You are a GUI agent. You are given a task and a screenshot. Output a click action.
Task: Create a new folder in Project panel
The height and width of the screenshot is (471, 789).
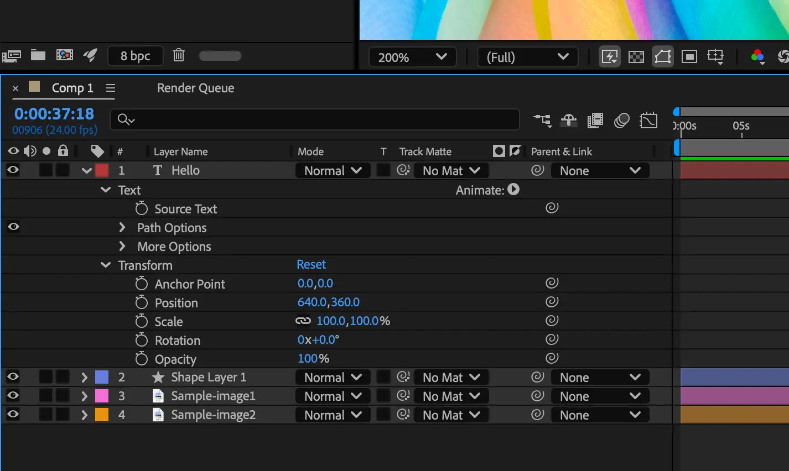38,55
